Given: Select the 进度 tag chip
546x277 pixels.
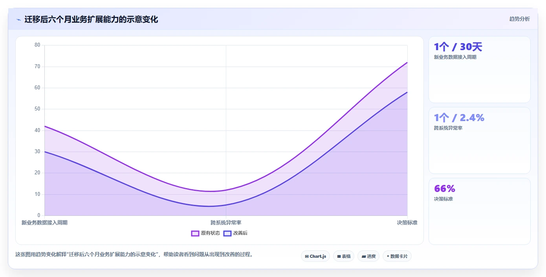Looking at the screenshot, I should [x=368, y=256].
